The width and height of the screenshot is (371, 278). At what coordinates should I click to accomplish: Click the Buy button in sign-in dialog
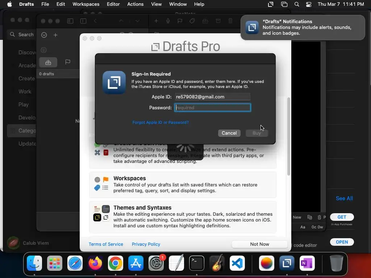tap(257, 133)
